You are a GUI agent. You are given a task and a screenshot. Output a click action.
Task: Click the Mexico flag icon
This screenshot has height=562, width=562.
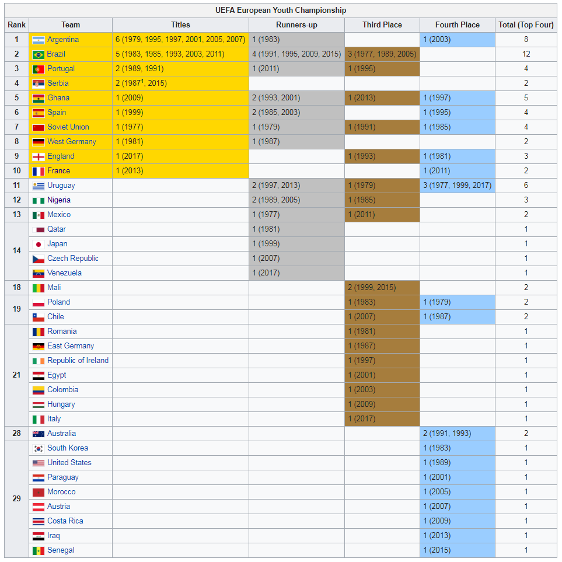point(39,215)
